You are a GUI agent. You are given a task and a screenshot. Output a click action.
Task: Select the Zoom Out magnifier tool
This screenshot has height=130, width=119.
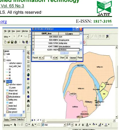tap(28, 57)
